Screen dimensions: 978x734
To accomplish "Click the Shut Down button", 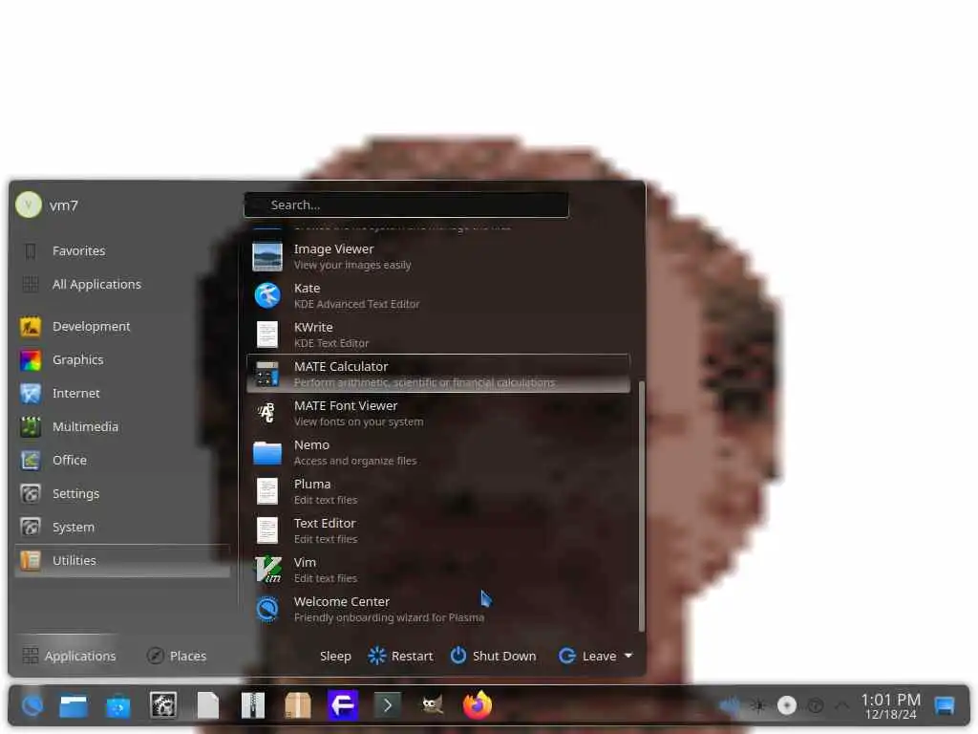I will point(494,656).
